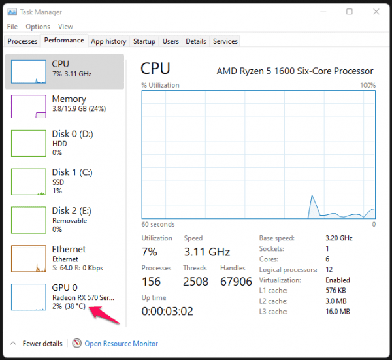Click the AMD Ryzen 5 1600 processor name
This screenshot has width=392, height=360.
(x=295, y=71)
